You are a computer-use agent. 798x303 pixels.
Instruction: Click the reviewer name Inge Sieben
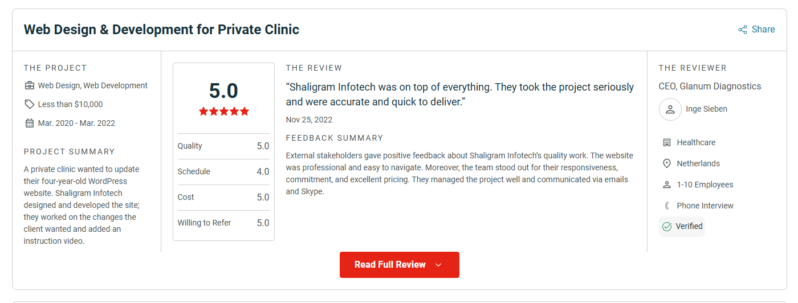tap(707, 109)
